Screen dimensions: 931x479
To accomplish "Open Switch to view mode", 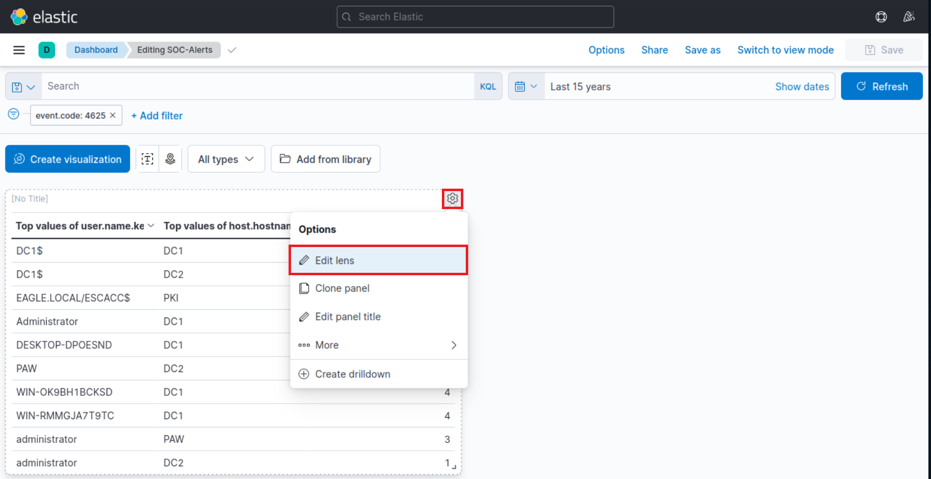I will coord(785,50).
